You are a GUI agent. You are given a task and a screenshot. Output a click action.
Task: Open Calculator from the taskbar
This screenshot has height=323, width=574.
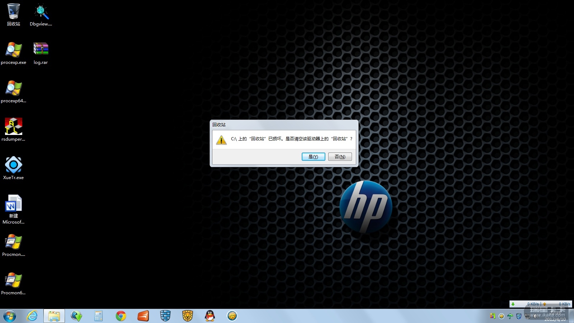pyautogui.click(x=99, y=316)
